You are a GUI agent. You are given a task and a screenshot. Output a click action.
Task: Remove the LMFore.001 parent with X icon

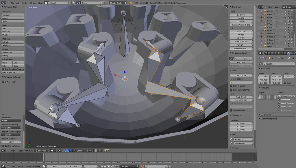pos(293,96)
